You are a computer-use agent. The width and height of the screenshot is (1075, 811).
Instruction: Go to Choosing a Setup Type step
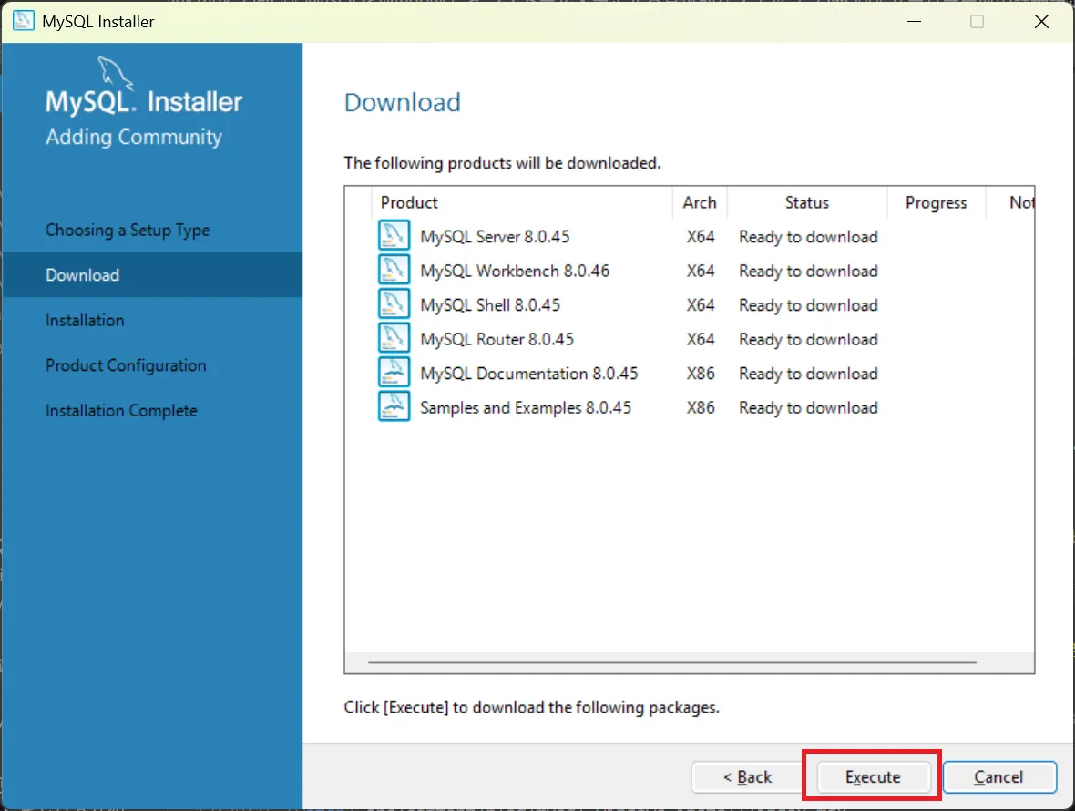tap(128, 231)
